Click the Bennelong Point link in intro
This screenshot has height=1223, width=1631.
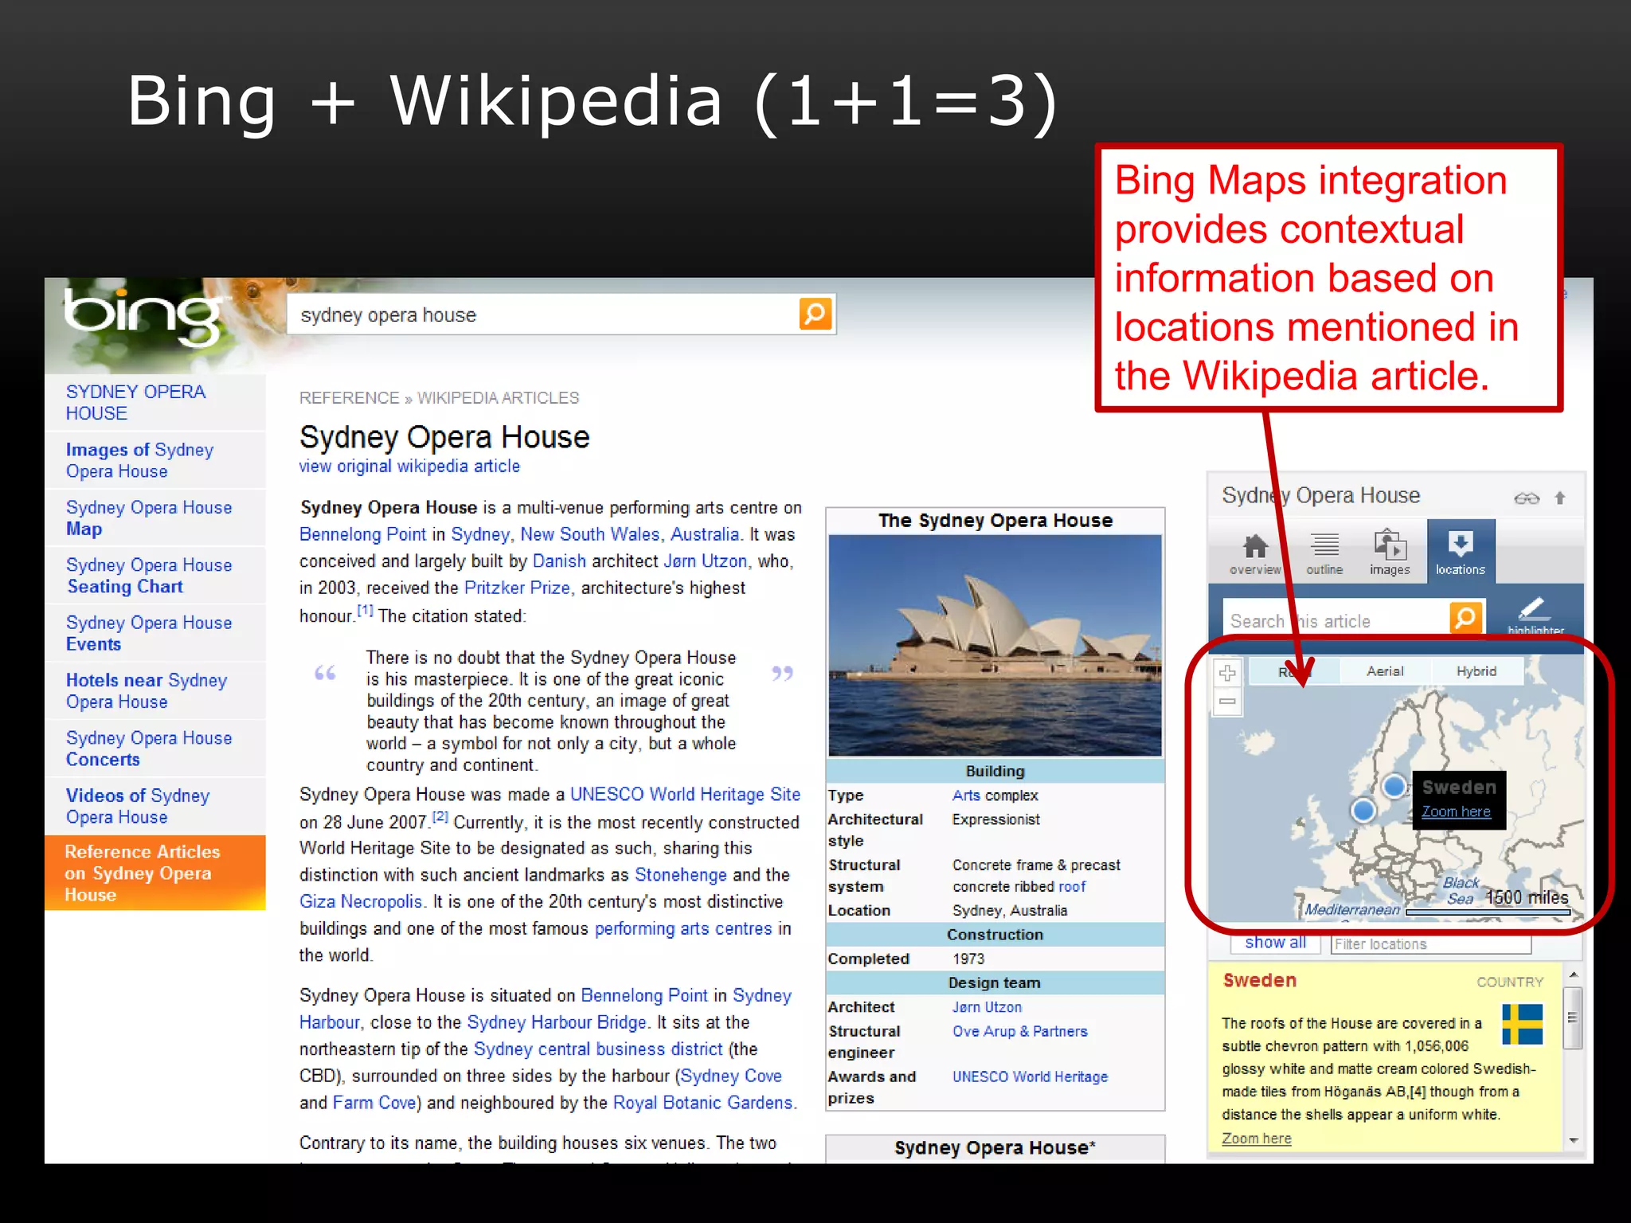click(x=363, y=534)
